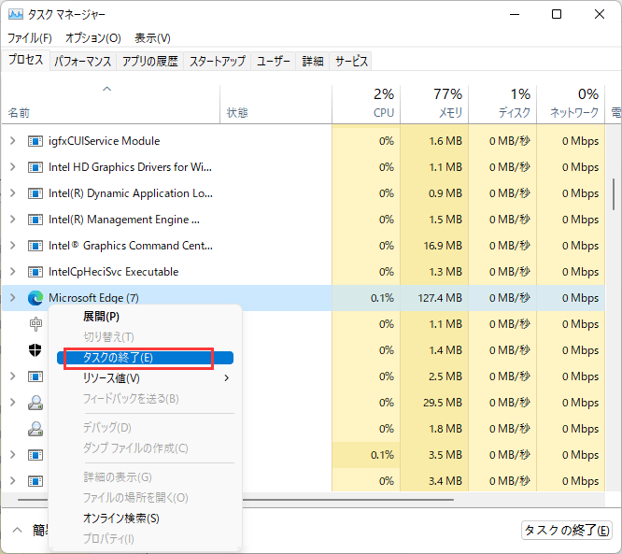Viewport: 622px width, 554px height.
Task: Sort by the ディスク column header
Action: pyautogui.click(x=502, y=104)
